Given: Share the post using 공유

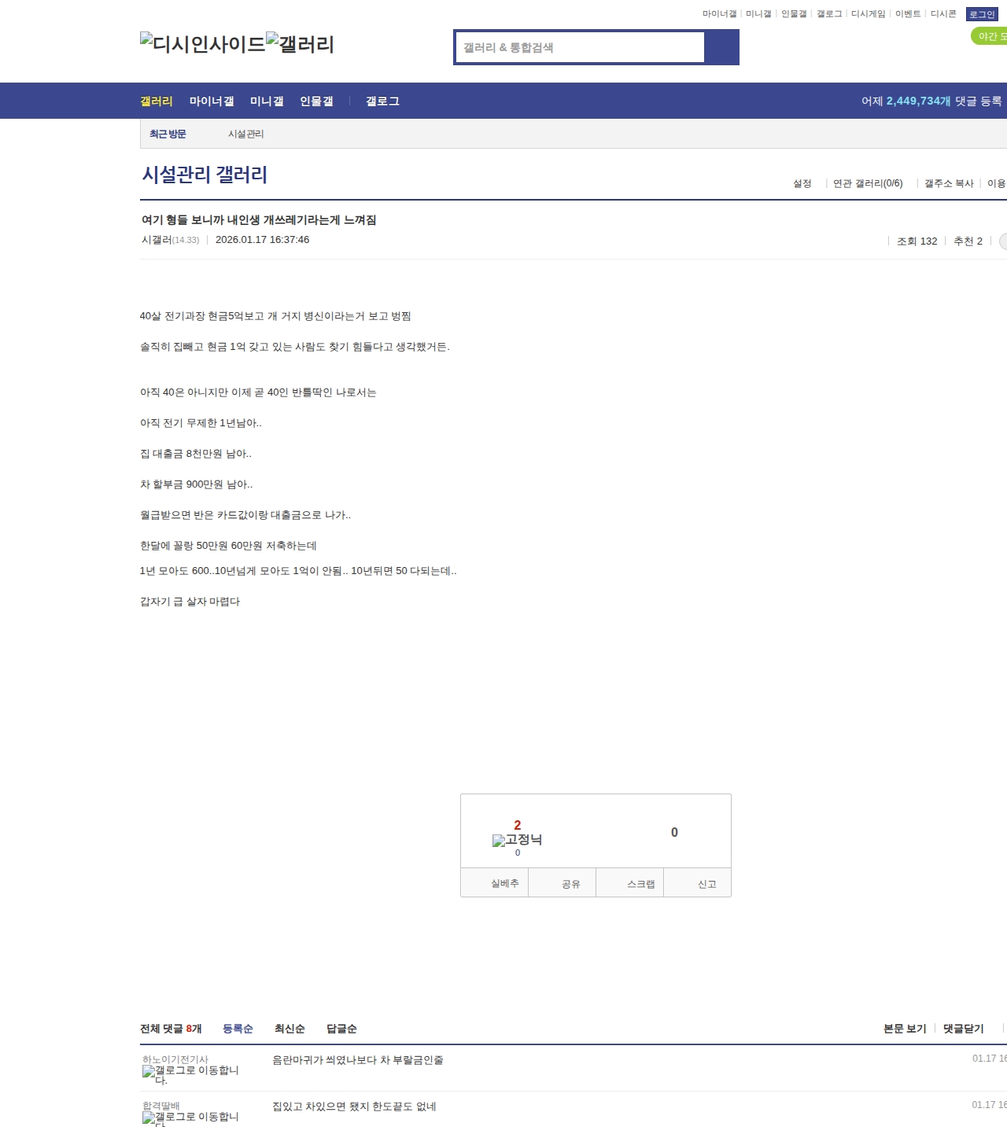Looking at the screenshot, I should click(x=573, y=882).
